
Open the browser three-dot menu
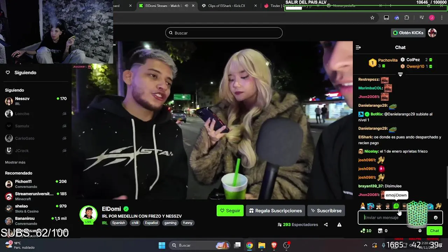[x=442, y=18]
